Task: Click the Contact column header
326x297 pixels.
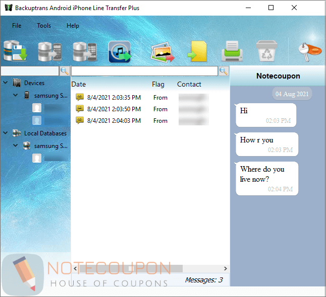Action: [x=189, y=84]
